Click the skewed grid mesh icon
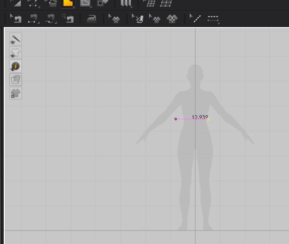Viewport: 289px width, 244px height. click(166, 3)
